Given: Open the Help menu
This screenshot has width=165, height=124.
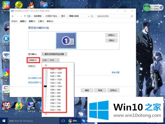Looking at the screenshot, I should (50, 21).
